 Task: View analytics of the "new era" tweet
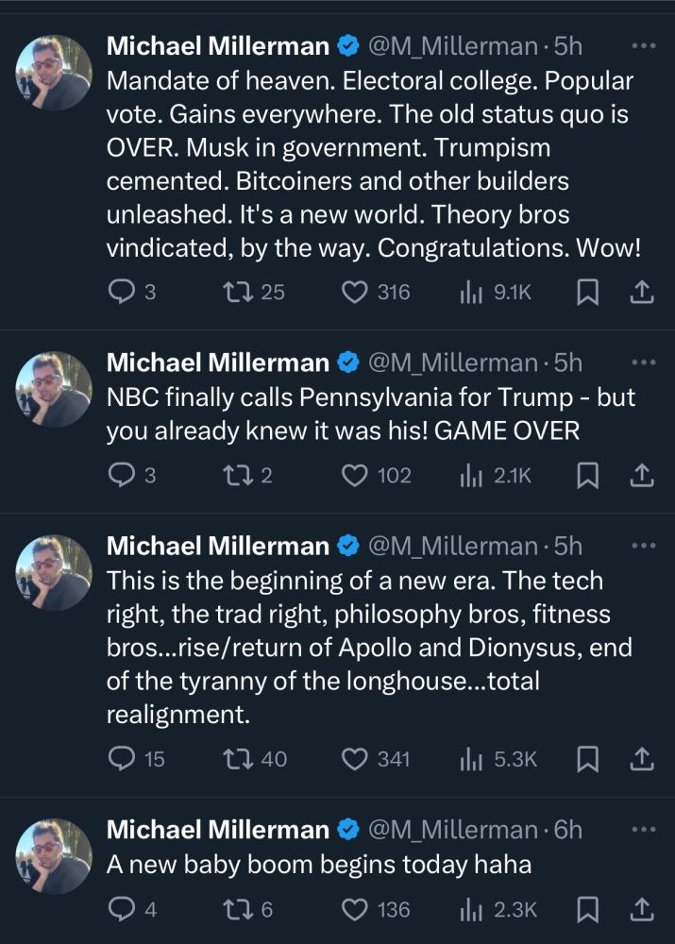pyautogui.click(x=470, y=758)
